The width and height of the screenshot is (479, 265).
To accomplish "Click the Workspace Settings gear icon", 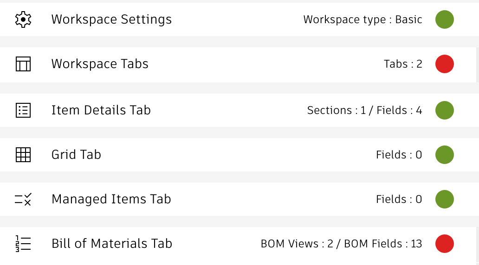I will coord(23,19).
